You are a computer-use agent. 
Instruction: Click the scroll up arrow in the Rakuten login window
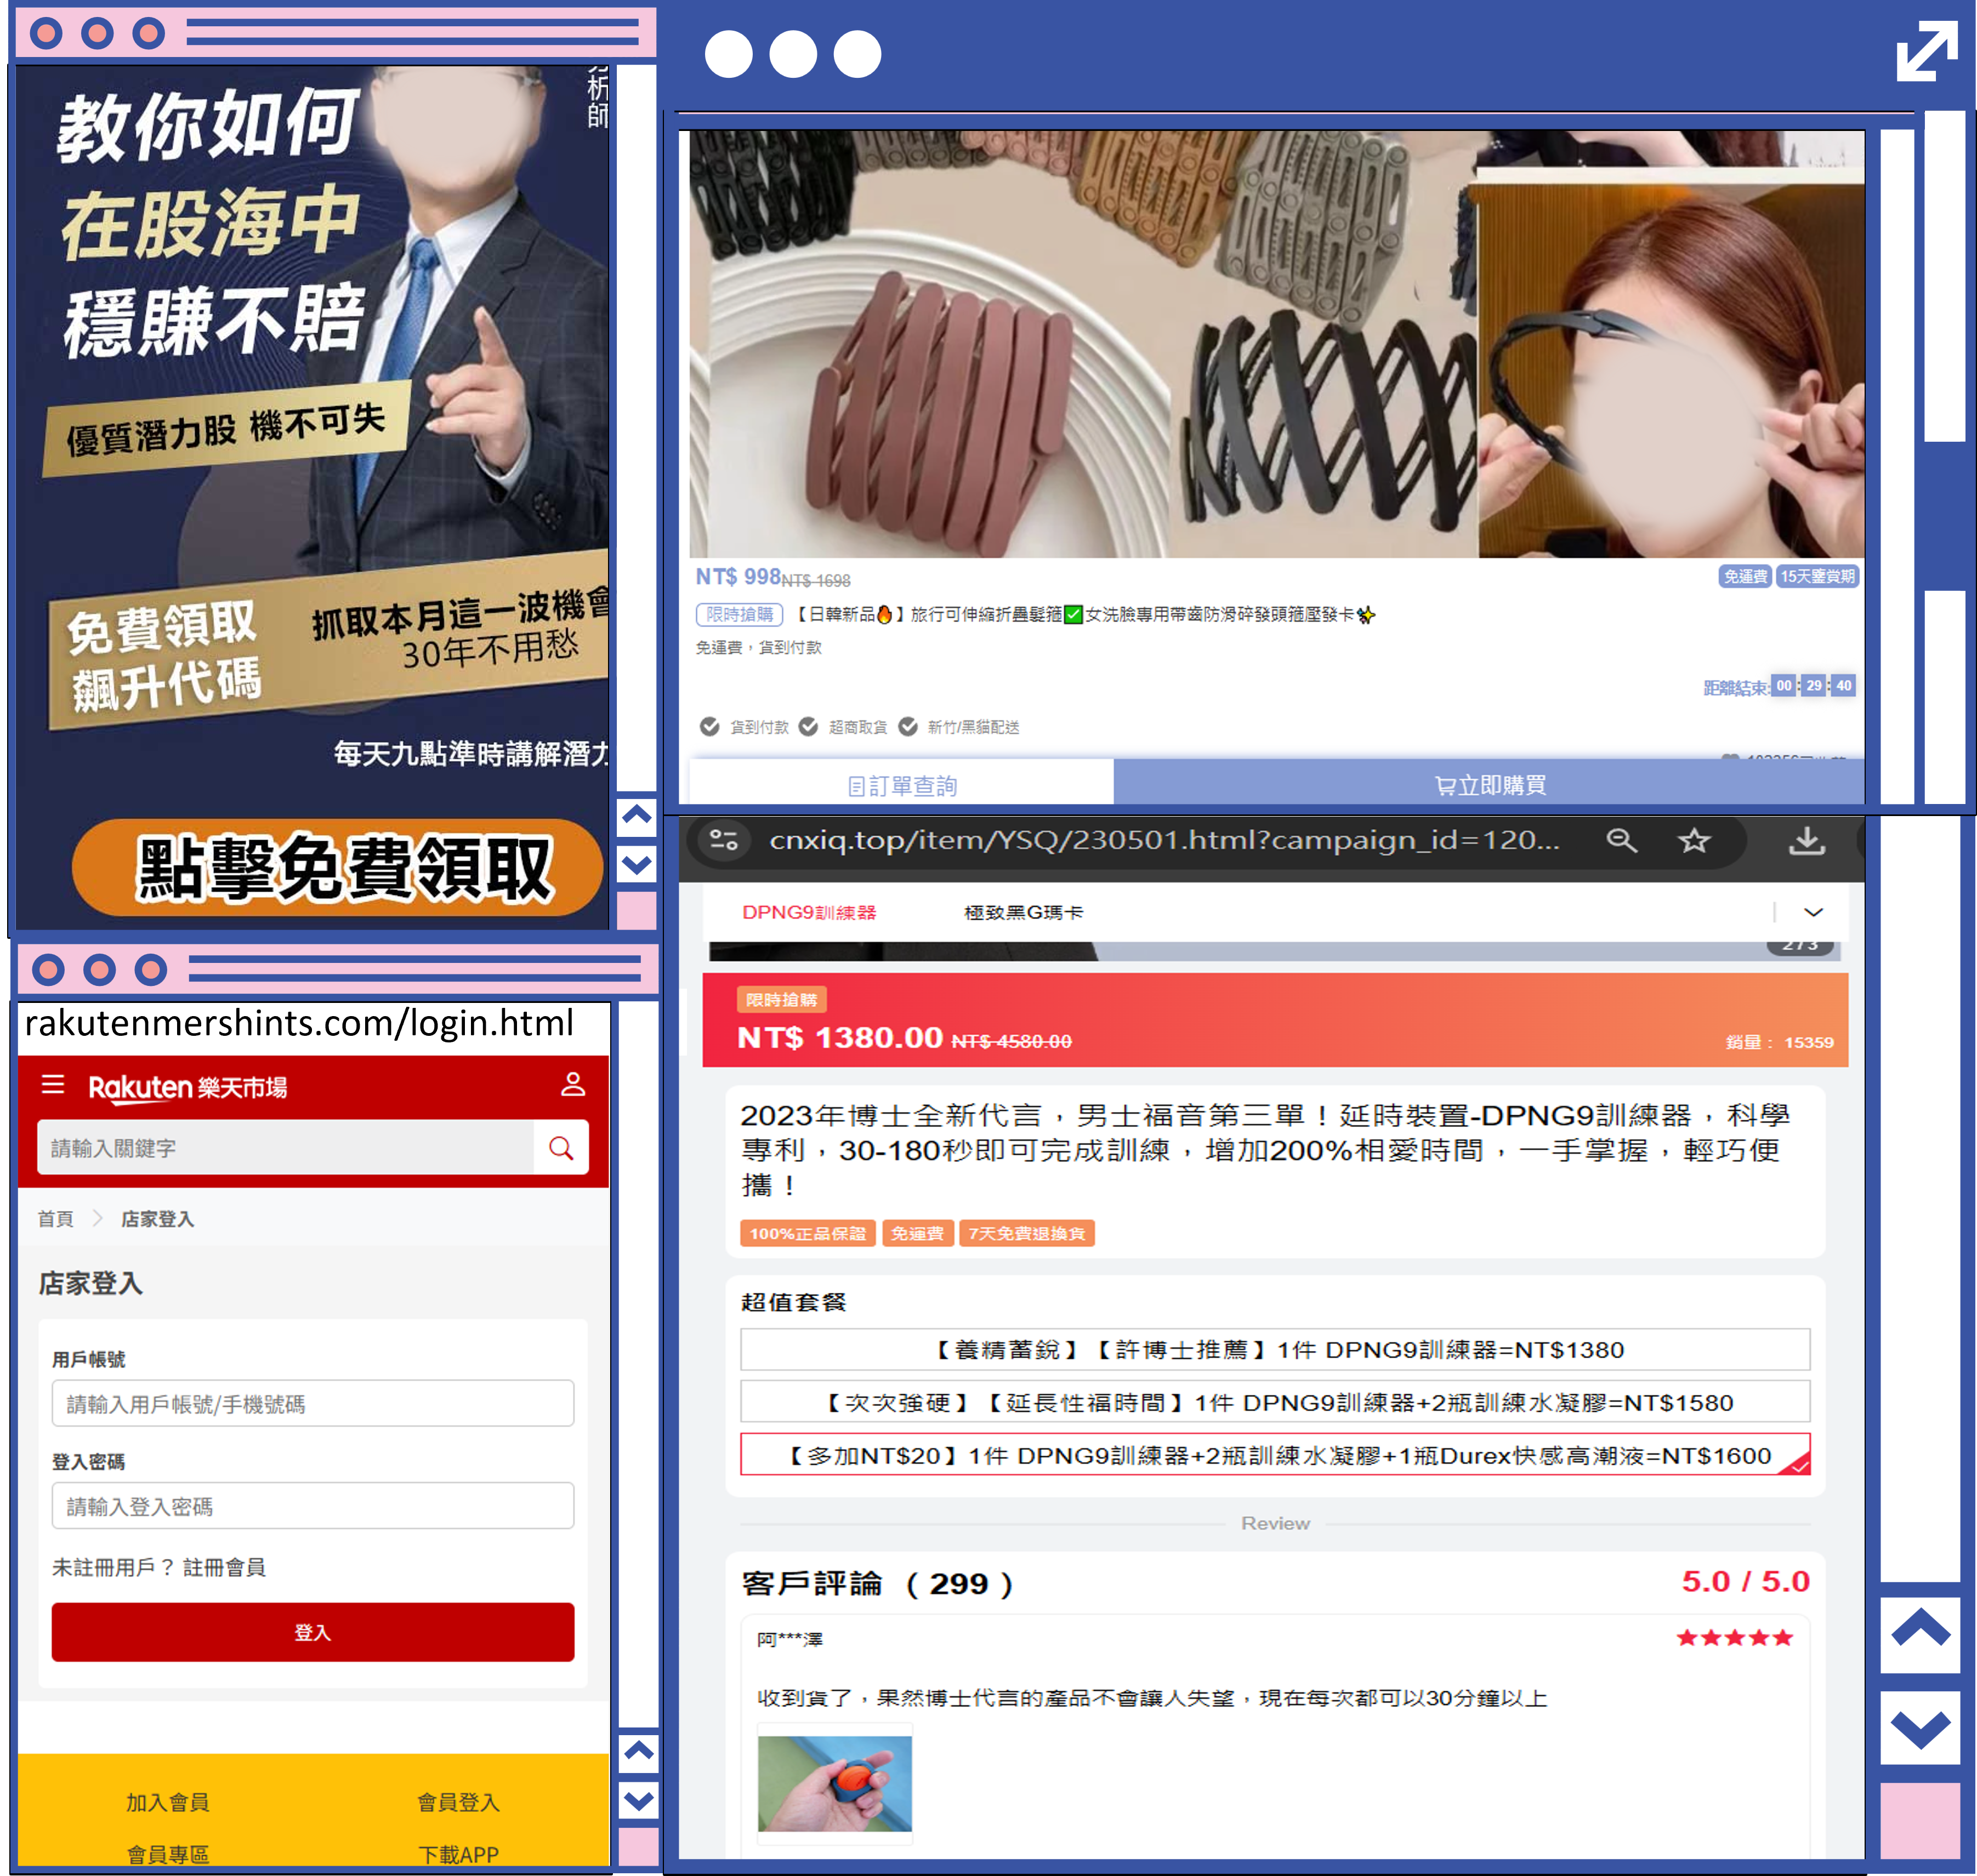pyautogui.click(x=638, y=1750)
